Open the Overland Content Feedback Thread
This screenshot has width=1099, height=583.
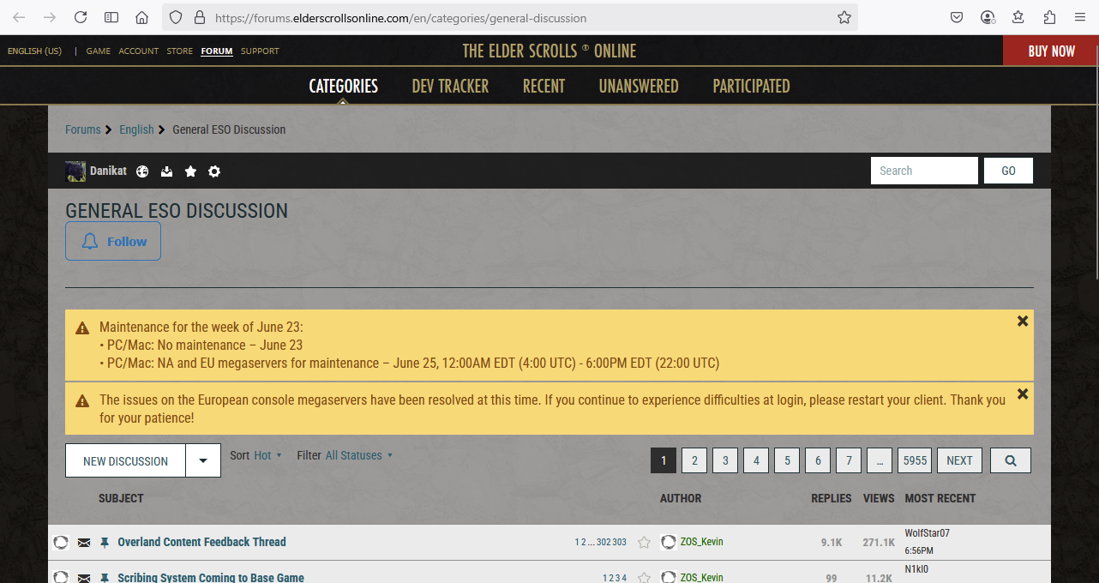(x=201, y=542)
